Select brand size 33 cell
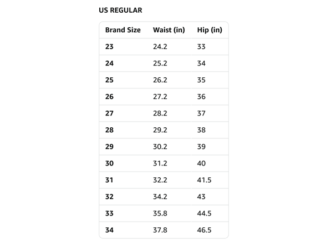326x245 pixels. [109, 213]
